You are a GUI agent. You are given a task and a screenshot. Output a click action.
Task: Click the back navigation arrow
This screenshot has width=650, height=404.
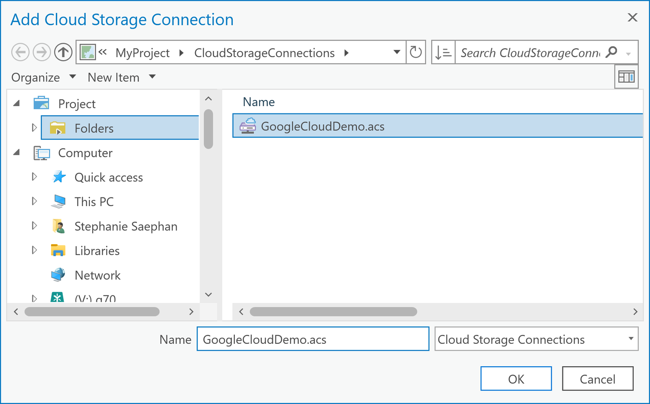click(20, 52)
